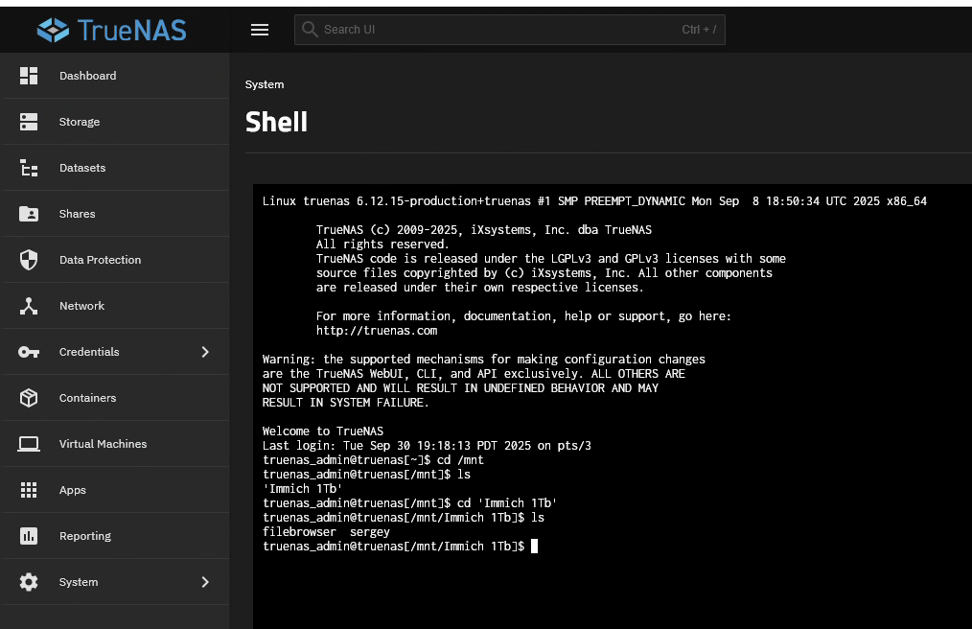Click the Apps grid icon
Screen dimensions: 972x629
pos(29,490)
